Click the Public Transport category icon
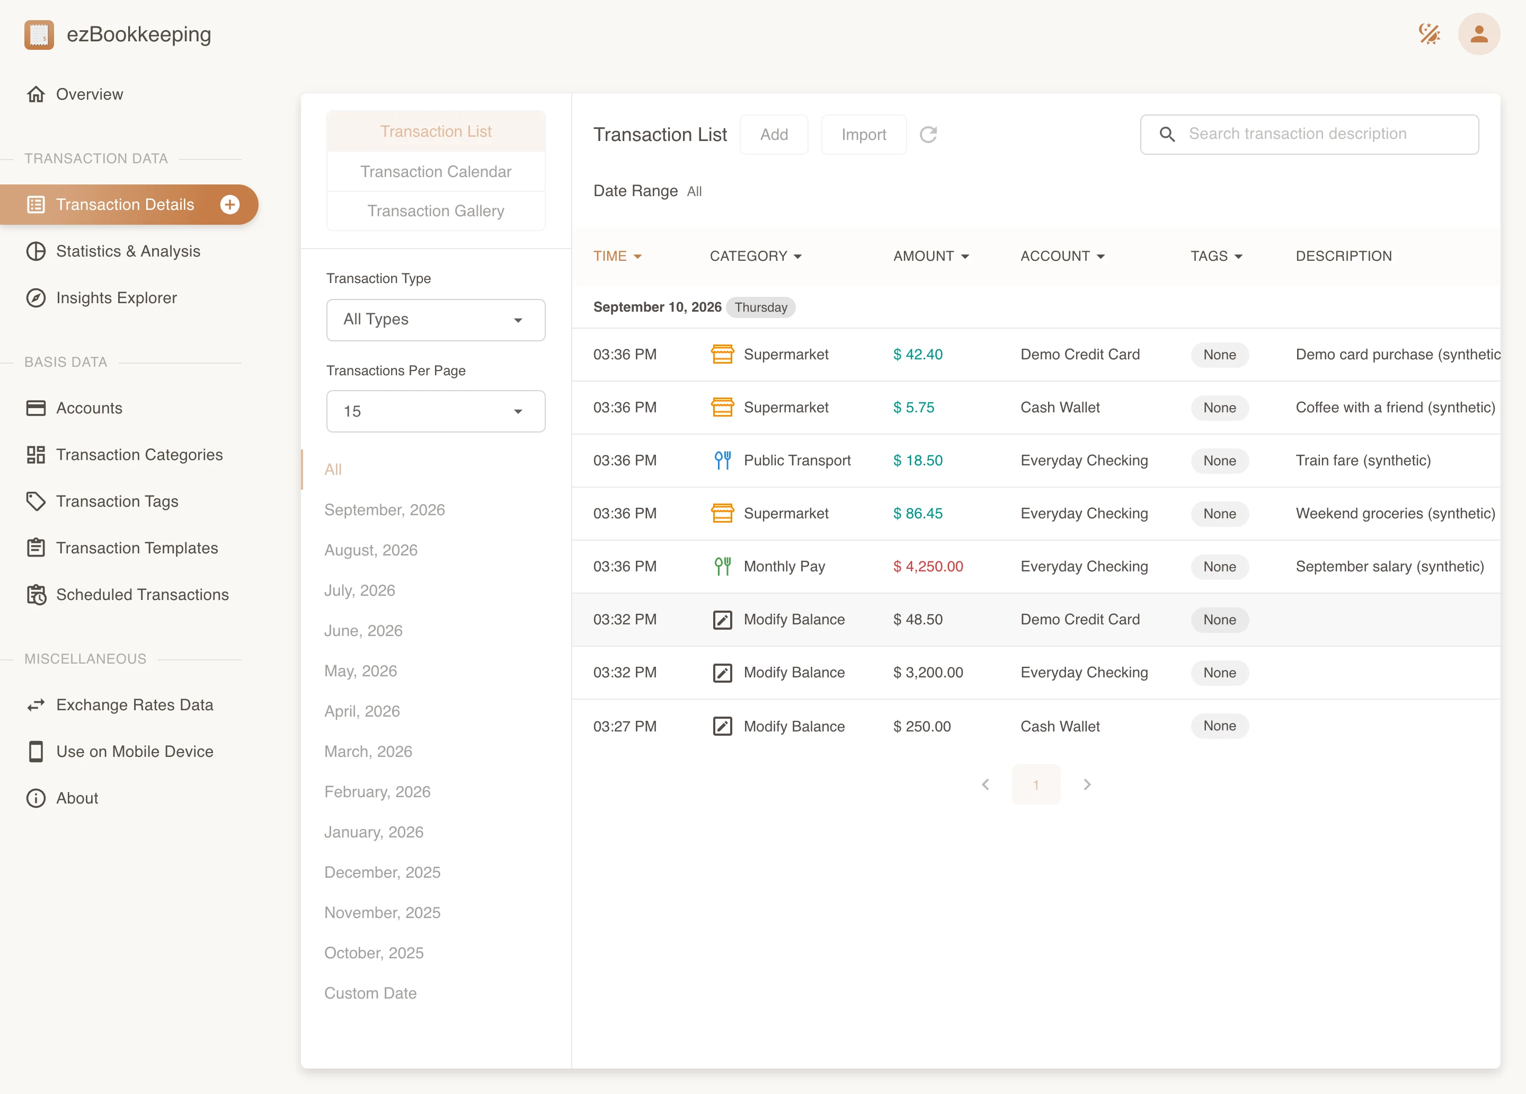This screenshot has height=1094, width=1526. tap(722, 461)
